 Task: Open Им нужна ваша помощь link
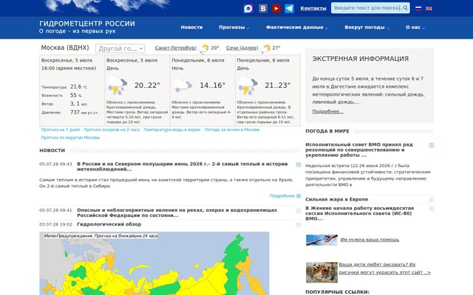pos(369,240)
